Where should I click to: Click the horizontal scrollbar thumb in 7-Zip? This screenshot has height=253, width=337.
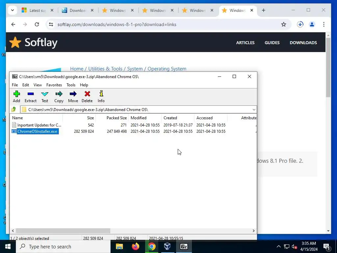pos(63,231)
